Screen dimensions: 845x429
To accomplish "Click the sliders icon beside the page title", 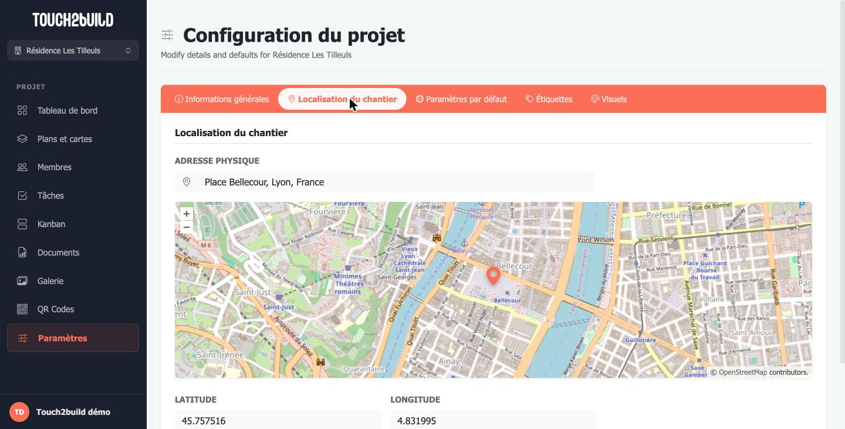I will click(x=167, y=35).
